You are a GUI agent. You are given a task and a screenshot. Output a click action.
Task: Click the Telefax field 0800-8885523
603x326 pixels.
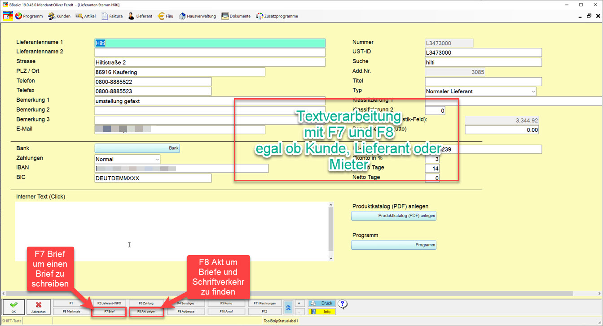pyautogui.click(x=153, y=91)
